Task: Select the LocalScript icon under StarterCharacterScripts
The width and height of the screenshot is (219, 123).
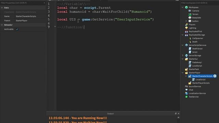Action: [x=193, y=80]
